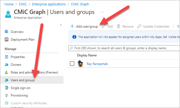The image size is (180, 108).
Task: Sort by Display Name column header
Action: [x=87, y=55]
